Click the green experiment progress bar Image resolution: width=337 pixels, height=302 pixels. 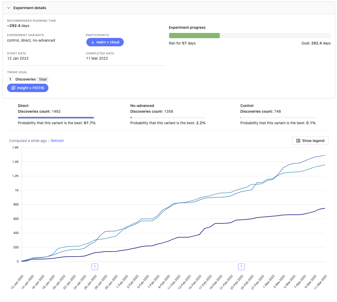(194, 36)
